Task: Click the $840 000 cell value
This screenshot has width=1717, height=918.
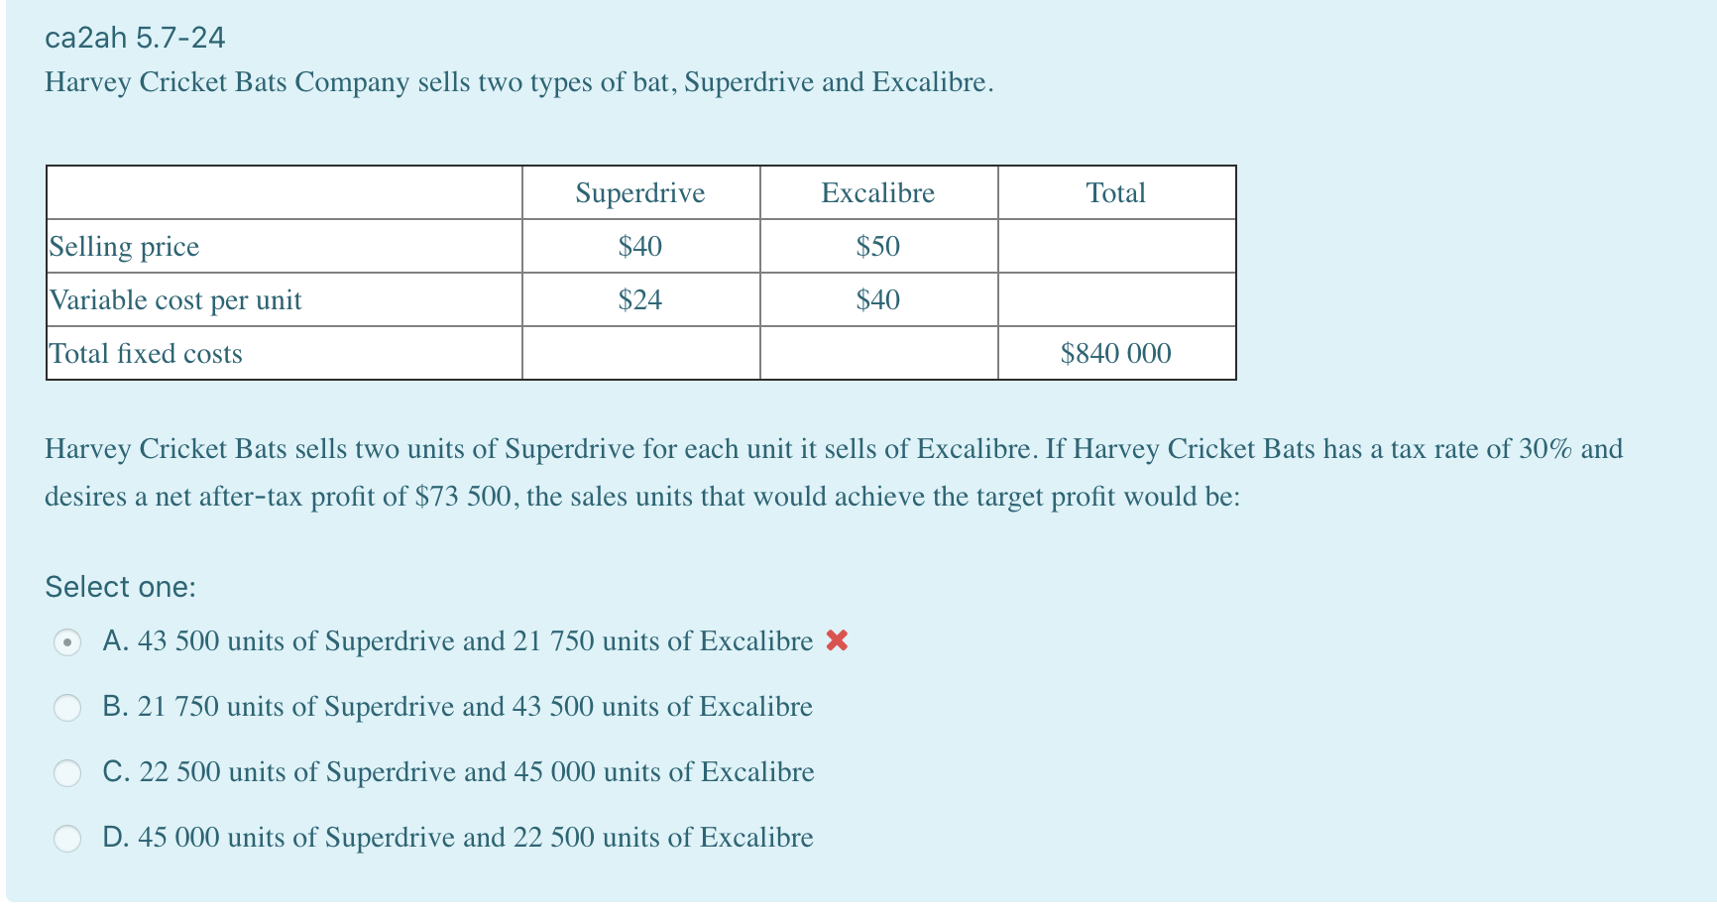Action: click(1116, 353)
